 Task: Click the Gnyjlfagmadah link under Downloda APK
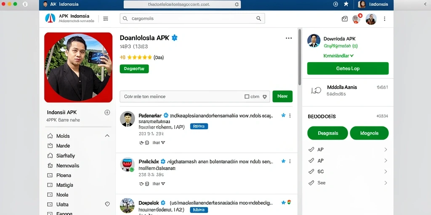(x=341, y=46)
